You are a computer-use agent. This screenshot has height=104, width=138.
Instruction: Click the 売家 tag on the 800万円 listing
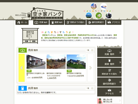tap(29, 71)
